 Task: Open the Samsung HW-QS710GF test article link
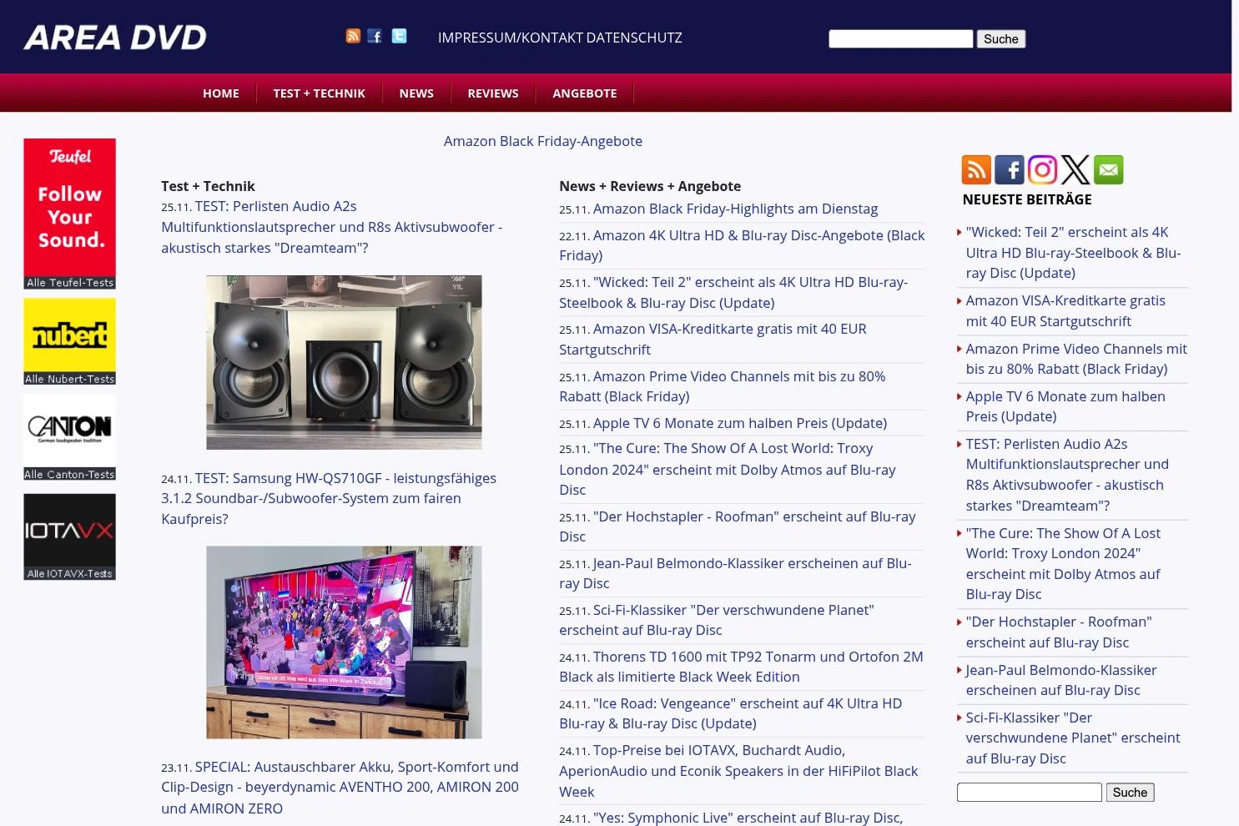(x=329, y=498)
